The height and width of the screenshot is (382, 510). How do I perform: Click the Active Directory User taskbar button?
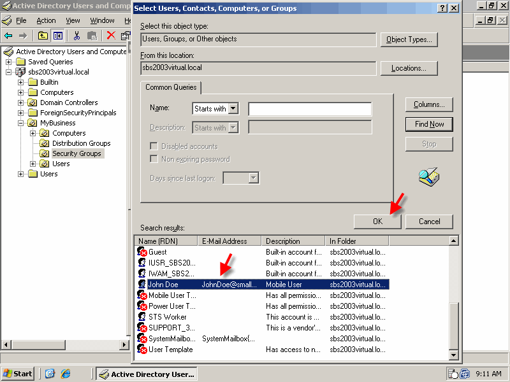[147, 374]
